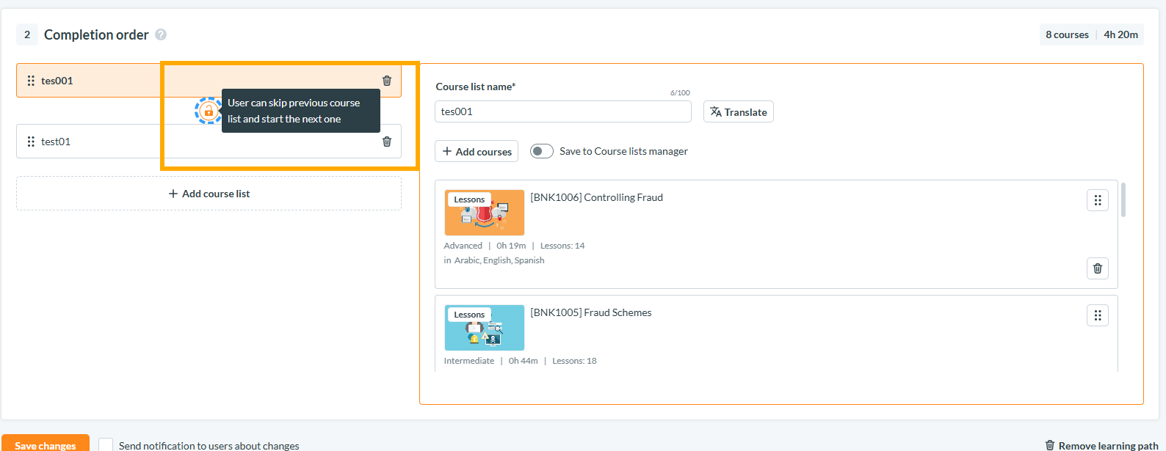Open the Controlling Fraud course thumbnail

(x=485, y=213)
